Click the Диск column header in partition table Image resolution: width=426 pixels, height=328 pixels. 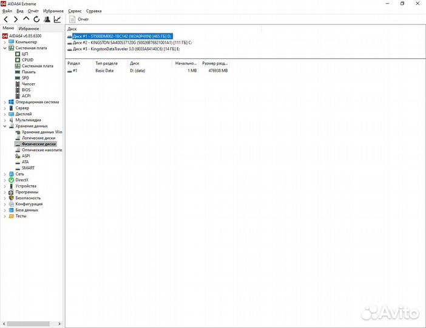[150, 63]
